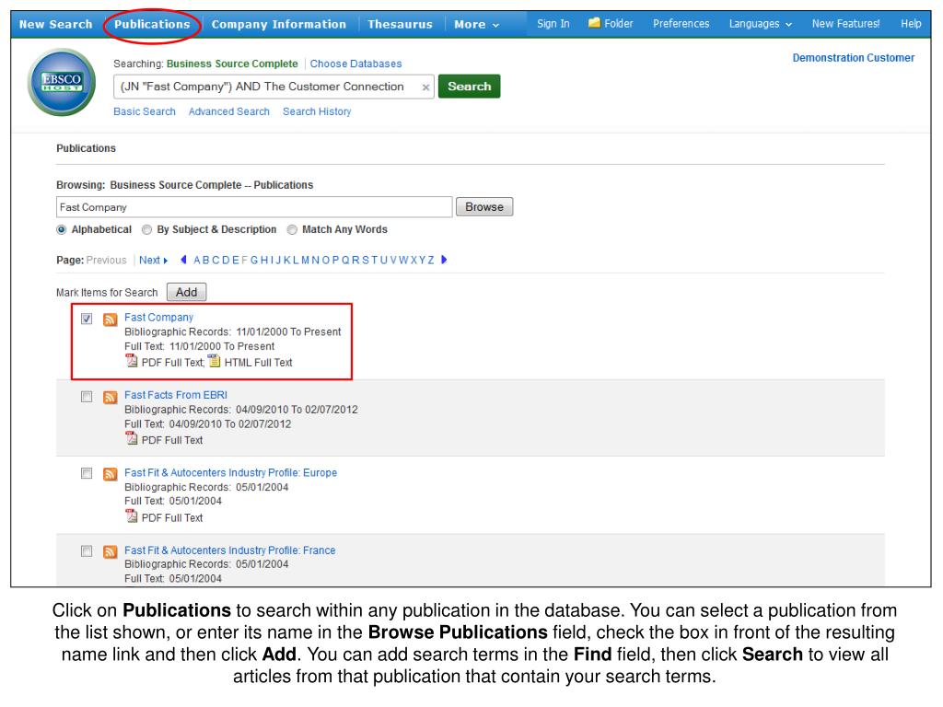Click HTML Full Text label under Fast Company
The width and height of the screenshot is (943, 707).
pyautogui.click(x=258, y=363)
